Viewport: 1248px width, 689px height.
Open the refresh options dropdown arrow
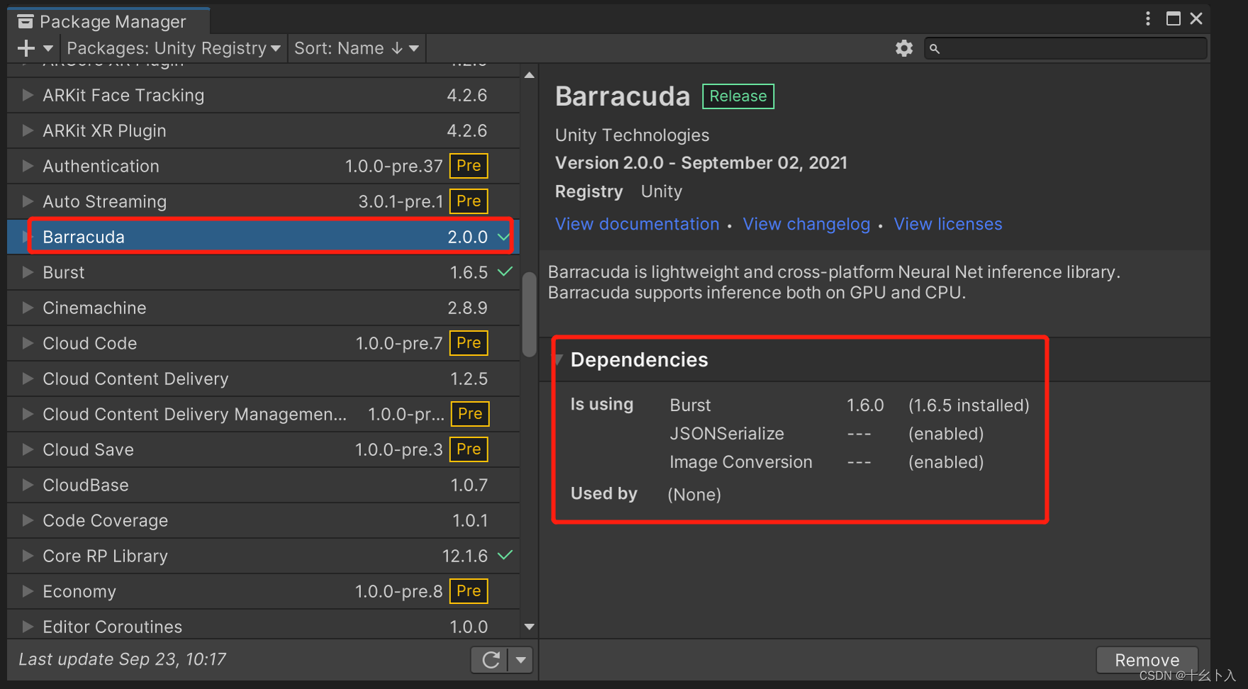(x=521, y=660)
